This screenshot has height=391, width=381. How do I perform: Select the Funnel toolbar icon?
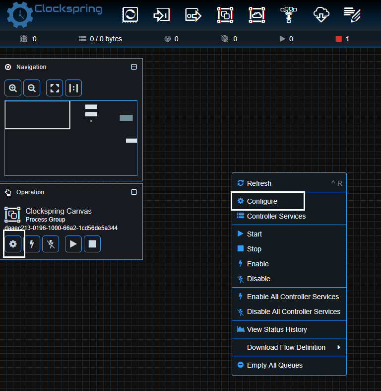click(289, 15)
